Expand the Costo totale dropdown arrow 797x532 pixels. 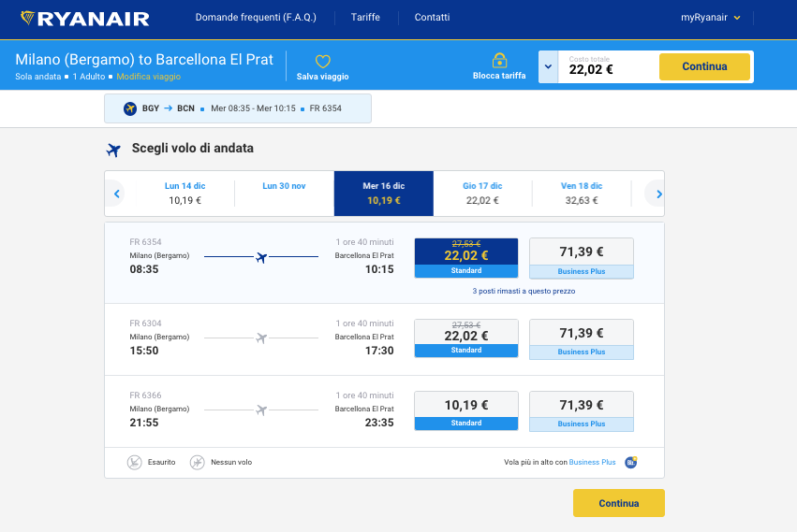[549, 66]
